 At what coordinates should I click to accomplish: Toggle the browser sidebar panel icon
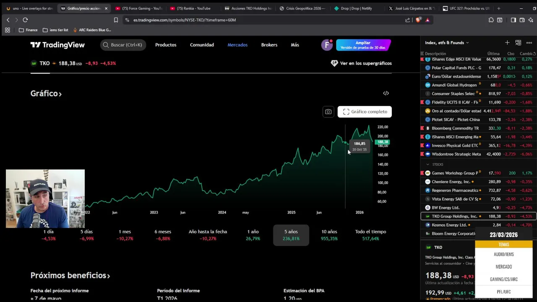(x=513, y=20)
